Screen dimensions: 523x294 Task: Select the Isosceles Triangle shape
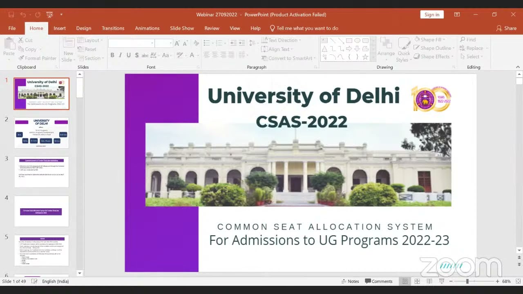point(325,49)
